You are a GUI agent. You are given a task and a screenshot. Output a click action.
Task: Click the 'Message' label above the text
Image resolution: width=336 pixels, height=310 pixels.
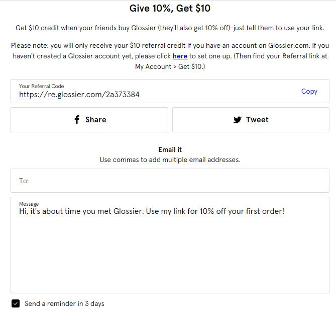pos(29,204)
